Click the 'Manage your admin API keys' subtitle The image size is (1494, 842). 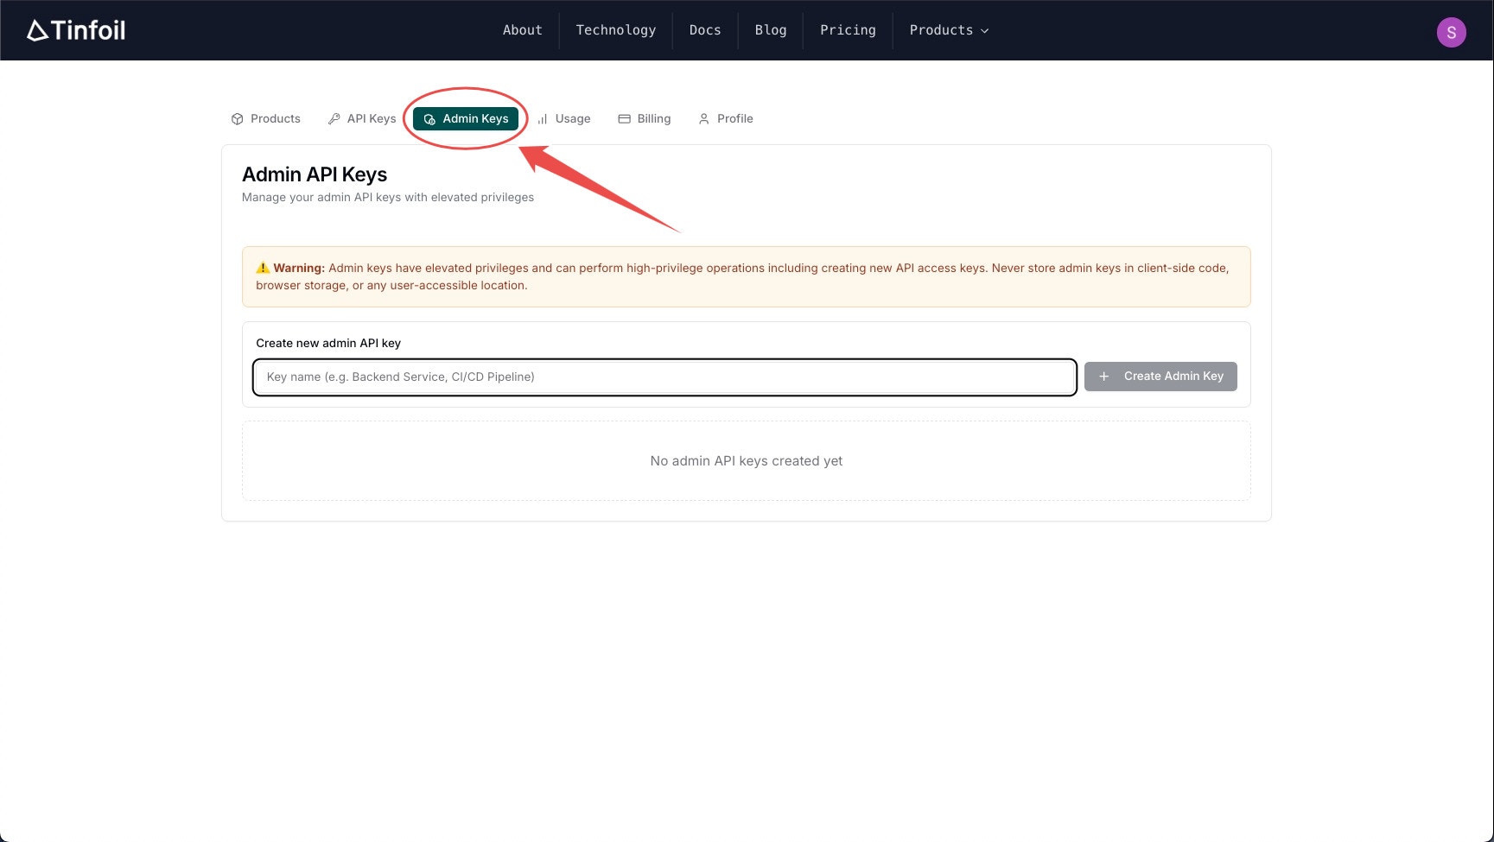pos(388,198)
